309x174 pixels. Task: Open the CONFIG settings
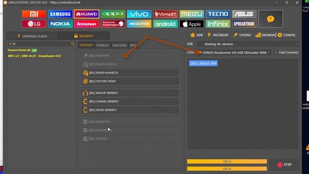click(286, 35)
